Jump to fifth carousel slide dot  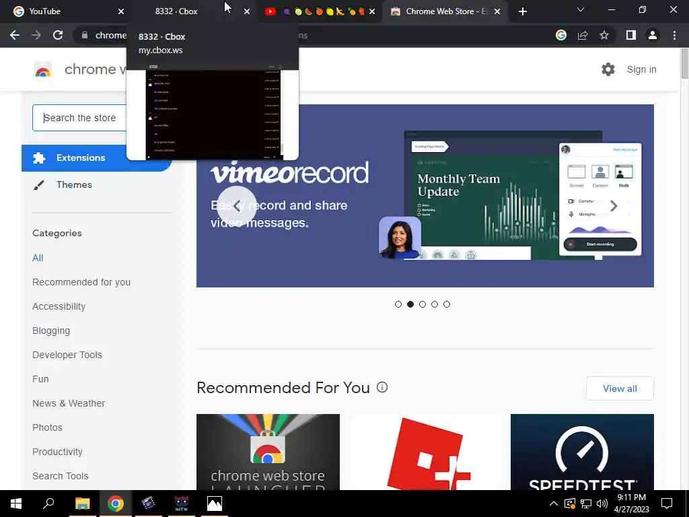click(447, 304)
